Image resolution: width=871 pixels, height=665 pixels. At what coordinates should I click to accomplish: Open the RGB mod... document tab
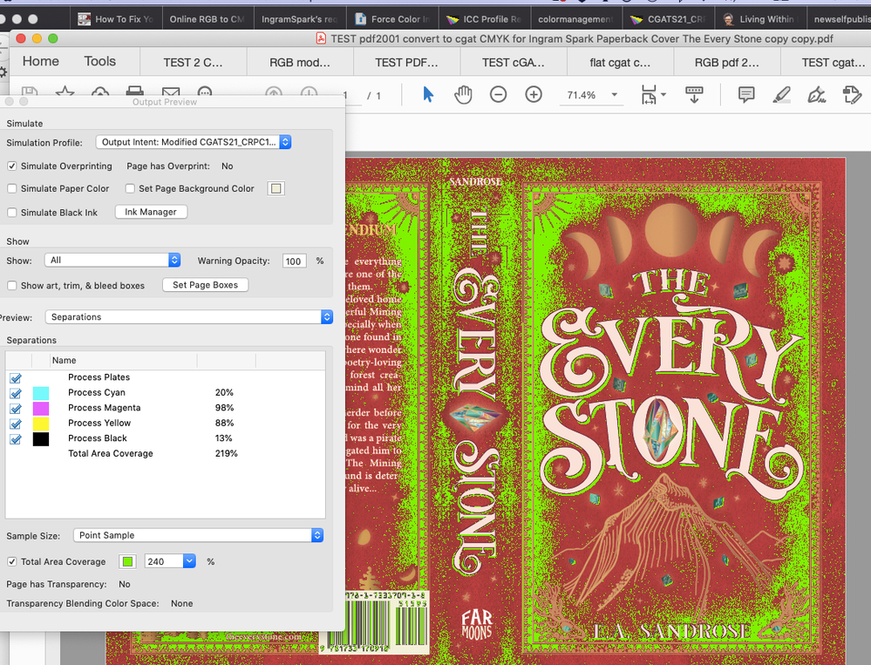point(300,62)
